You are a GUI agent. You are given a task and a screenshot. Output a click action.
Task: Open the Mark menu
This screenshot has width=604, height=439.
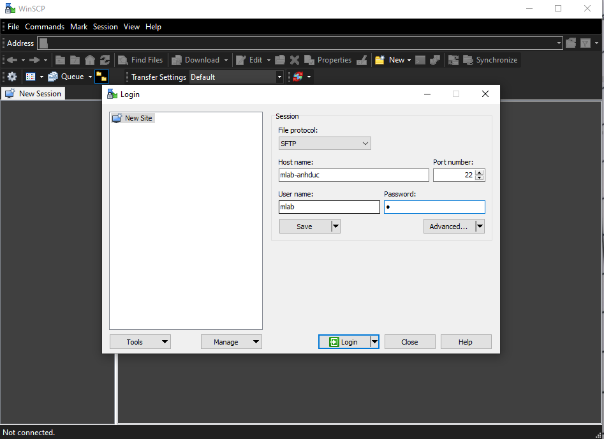[x=79, y=27]
